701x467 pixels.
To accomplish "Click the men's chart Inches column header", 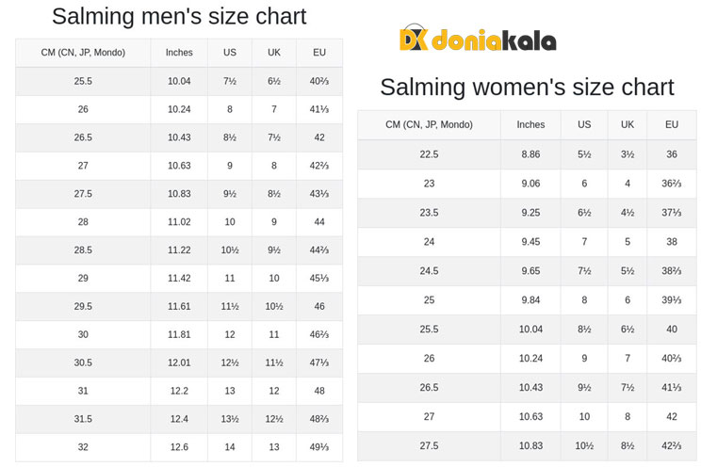I will pos(179,53).
